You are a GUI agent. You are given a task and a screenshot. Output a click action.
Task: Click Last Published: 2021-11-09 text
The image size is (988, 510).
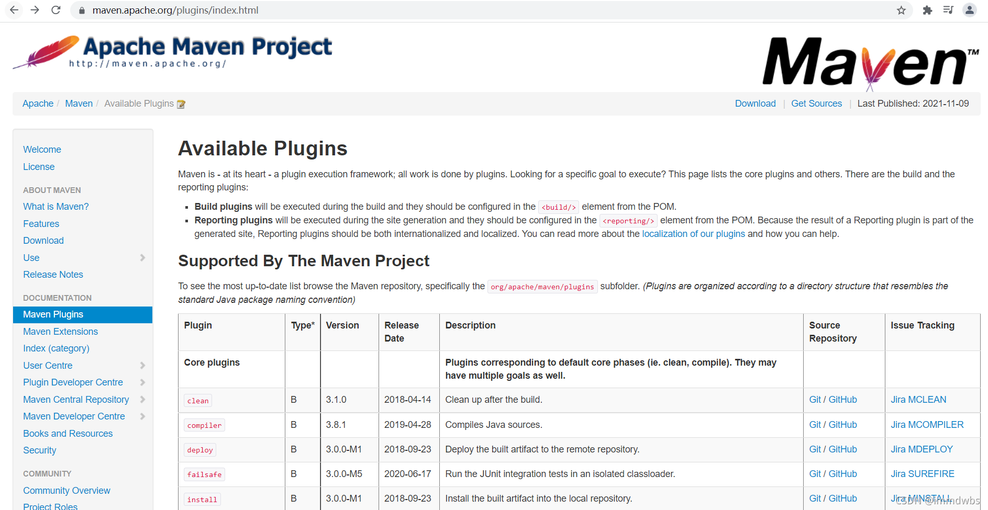(x=913, y=104)
